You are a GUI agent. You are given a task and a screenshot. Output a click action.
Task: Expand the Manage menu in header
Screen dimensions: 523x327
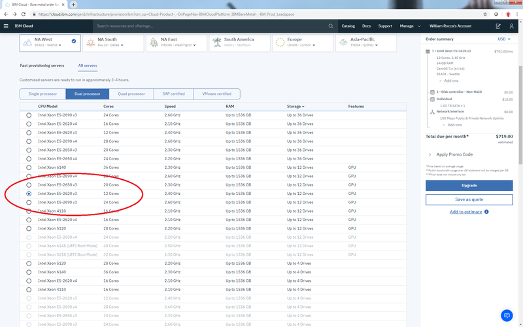pyautogui.click(x=411, y=26)
